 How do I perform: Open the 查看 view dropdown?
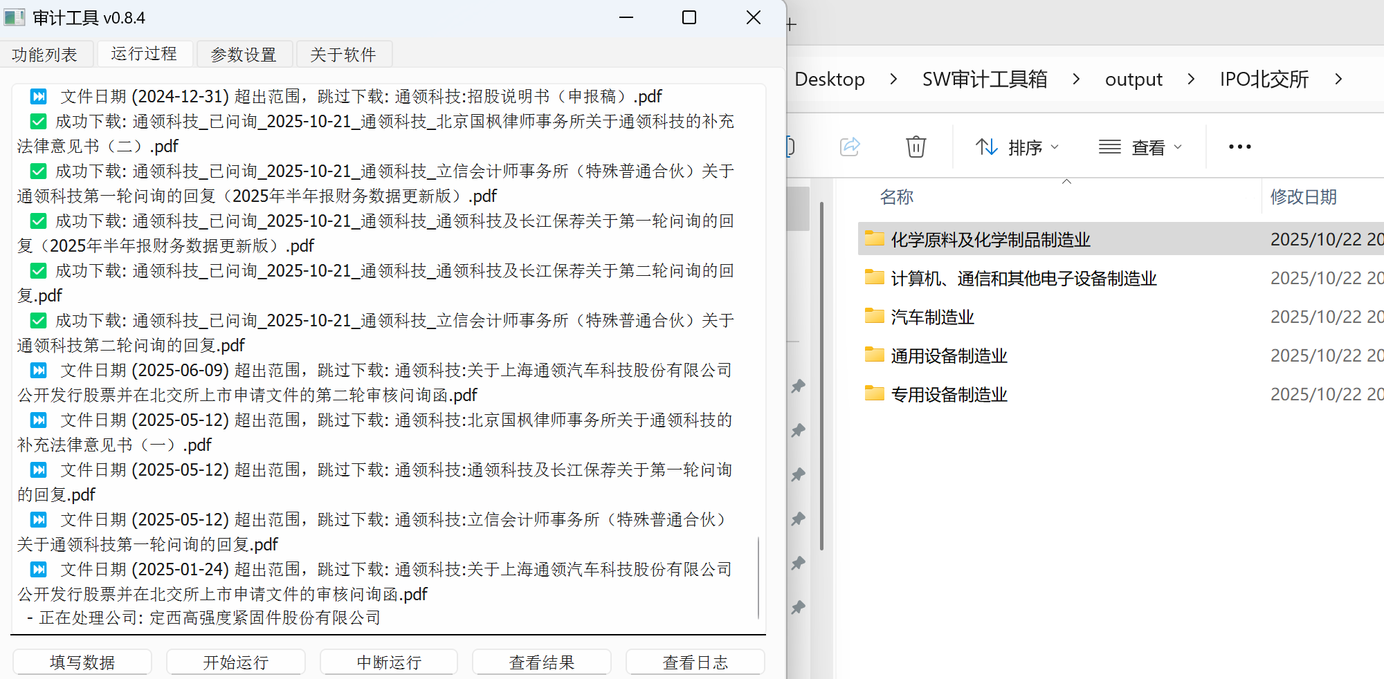click(1140, 147)
